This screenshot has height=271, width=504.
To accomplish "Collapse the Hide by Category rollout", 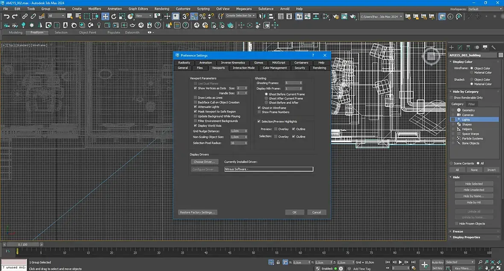I will tap(466, 92).
